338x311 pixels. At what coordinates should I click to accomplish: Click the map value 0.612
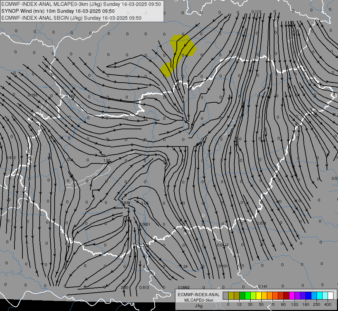[11, 158]
